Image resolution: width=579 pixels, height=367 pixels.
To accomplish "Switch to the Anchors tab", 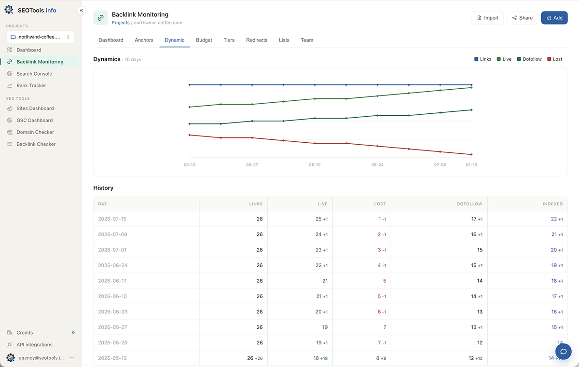I will coord(144,40).
